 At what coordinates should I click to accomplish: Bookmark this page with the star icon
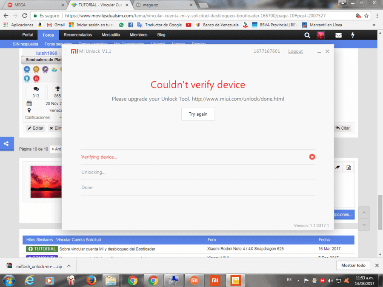click(366, 16)
